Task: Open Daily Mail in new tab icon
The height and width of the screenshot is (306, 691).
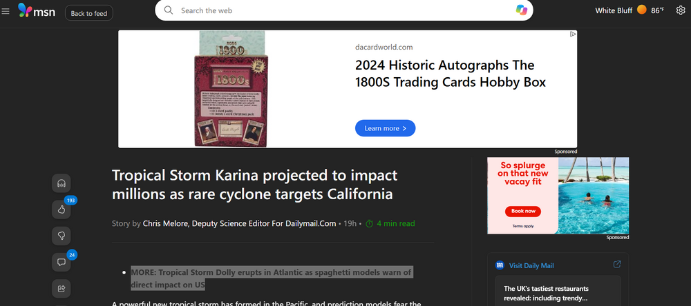Action: [617, 264]
